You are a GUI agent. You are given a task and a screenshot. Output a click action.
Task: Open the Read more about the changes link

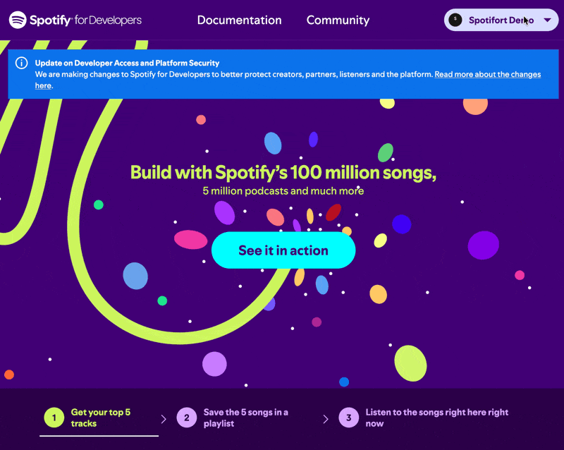(487, 73)
